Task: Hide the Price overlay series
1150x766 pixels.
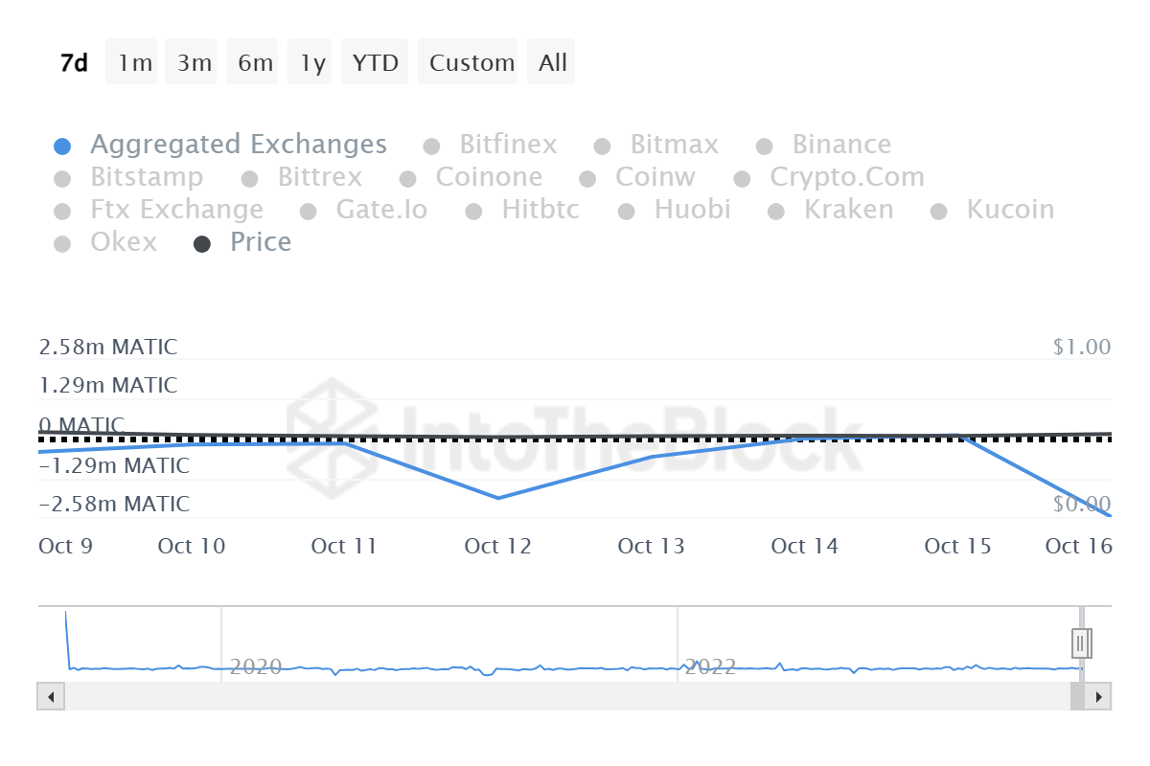Action: (260, 242)
